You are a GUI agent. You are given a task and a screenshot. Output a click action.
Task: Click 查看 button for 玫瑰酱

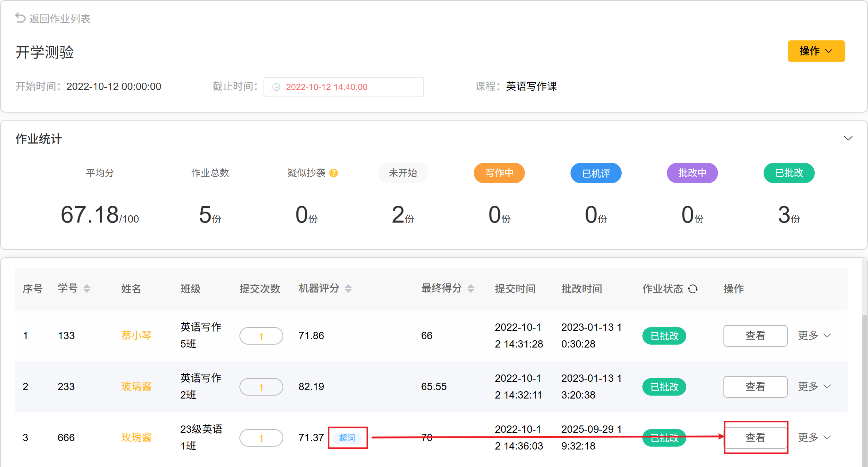coord(755,437)
